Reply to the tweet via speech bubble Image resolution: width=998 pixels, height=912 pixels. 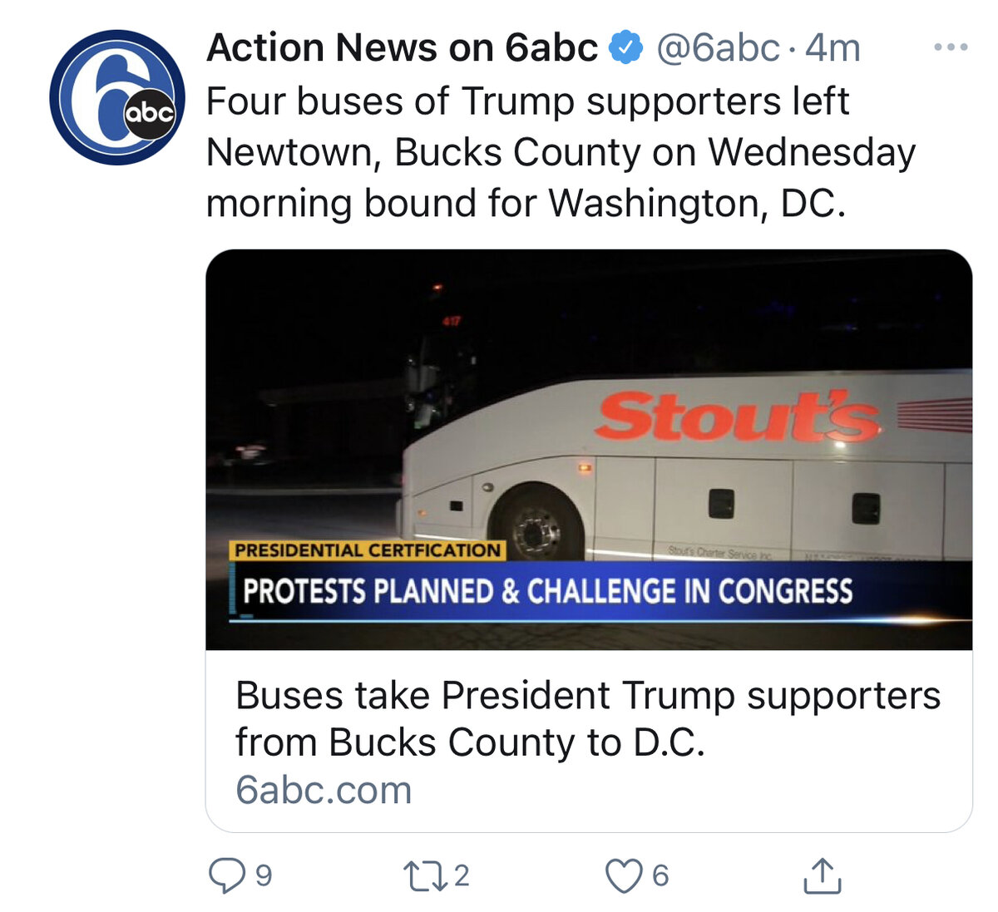click(226, 875)
